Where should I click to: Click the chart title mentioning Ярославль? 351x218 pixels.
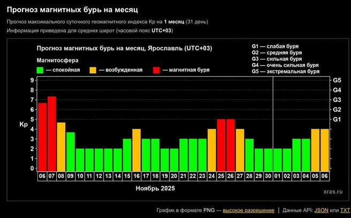point(124,49)
